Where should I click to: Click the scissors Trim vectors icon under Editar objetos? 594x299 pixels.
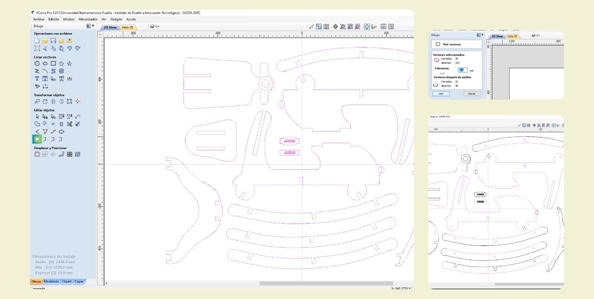[70, 124]
